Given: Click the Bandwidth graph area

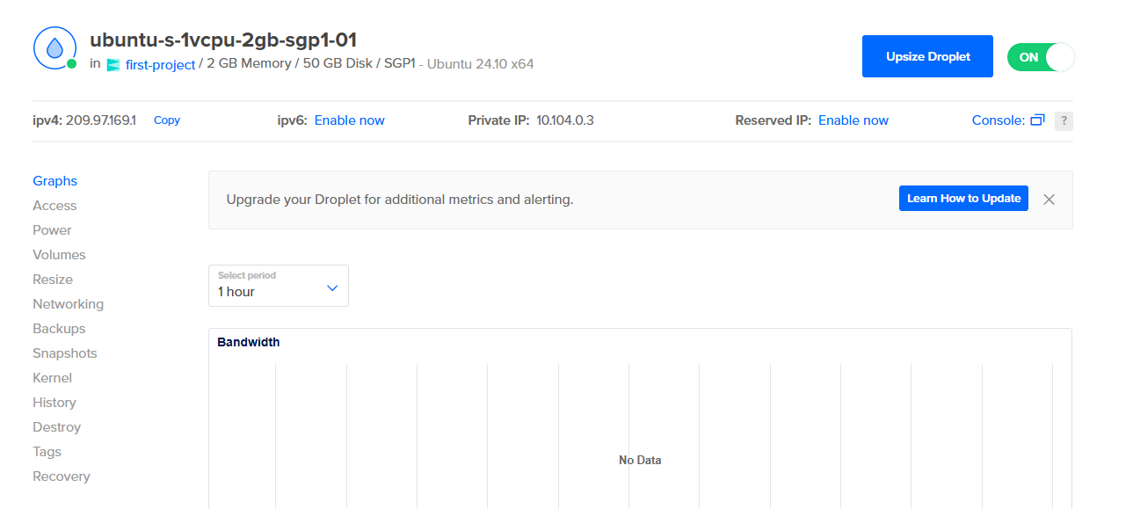Looking at the screenshot, I should click(639, 431).
